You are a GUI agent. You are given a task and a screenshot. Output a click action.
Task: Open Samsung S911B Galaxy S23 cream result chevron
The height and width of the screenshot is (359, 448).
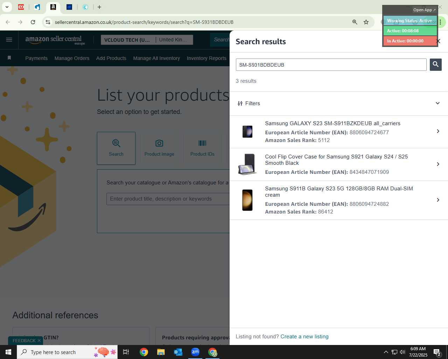tap(438, 200)
